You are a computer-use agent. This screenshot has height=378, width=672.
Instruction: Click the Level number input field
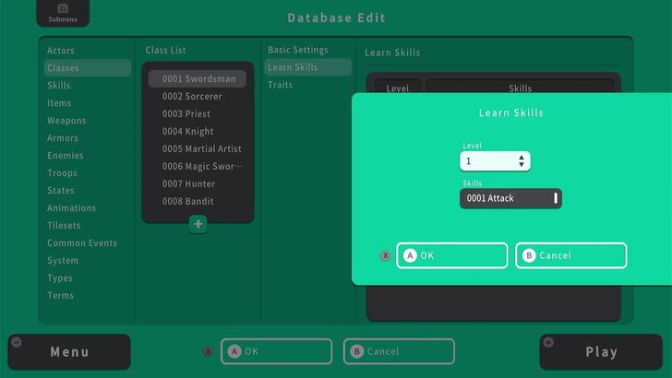(495, 161)
